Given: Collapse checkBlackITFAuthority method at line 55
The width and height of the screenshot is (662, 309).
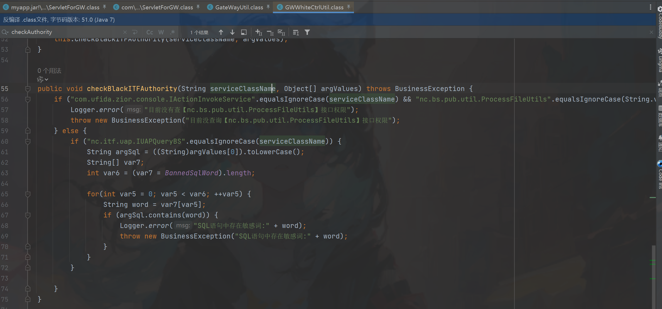Looking at the screenshot, I should (28, 89).
